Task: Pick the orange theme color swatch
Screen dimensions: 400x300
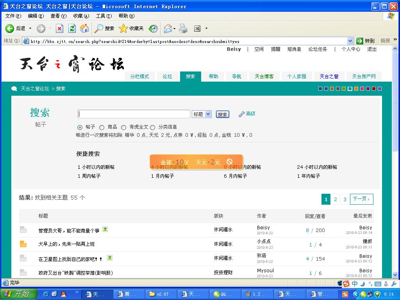Action: point(356,89)
